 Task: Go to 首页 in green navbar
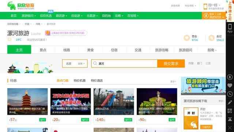pyautogui.click(x=14, y=16)
